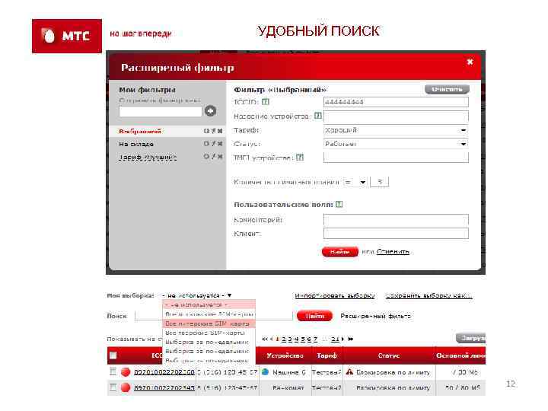The image size is (548, 411).
Task: Click the 'Клиент' input field
Action: point(396,234)
